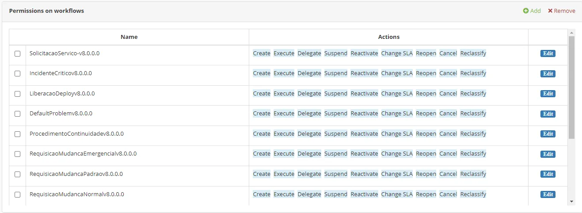Click the vertical scrollbar thumb
Screen dimensions: 582x213
(x=571, y=87)
